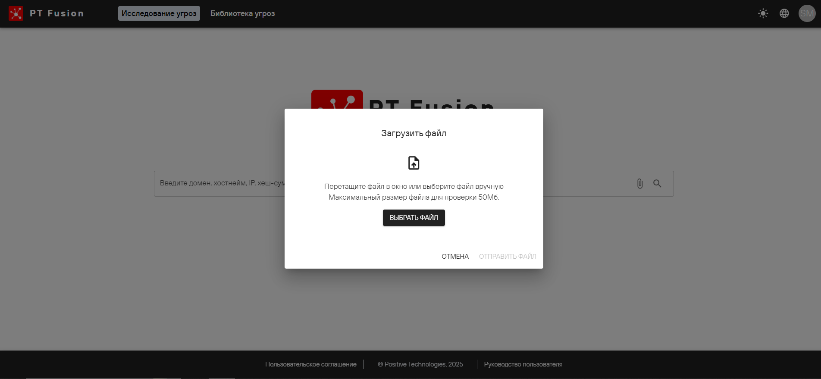The width and height of the screenshot is (821, 379).
Task: Click the file upload icon in dialog
Action: [x=414, y=163]
